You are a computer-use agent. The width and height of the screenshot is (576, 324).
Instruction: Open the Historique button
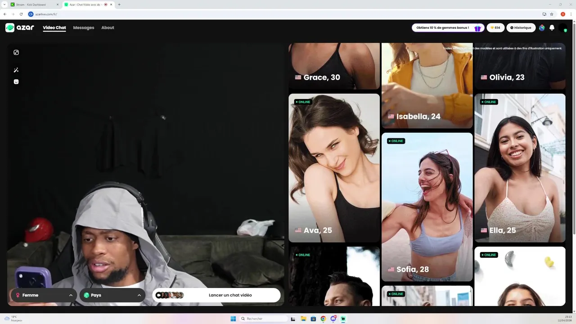[521, 27]
